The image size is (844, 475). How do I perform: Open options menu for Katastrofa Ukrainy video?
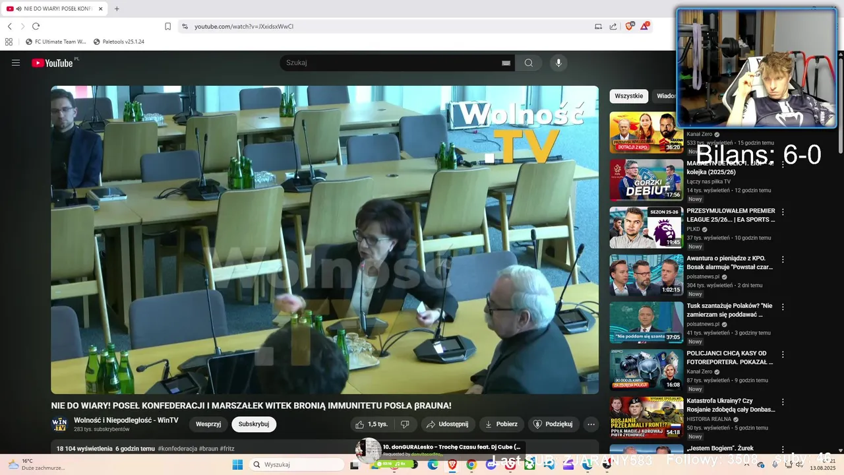(x=783, y=402)
